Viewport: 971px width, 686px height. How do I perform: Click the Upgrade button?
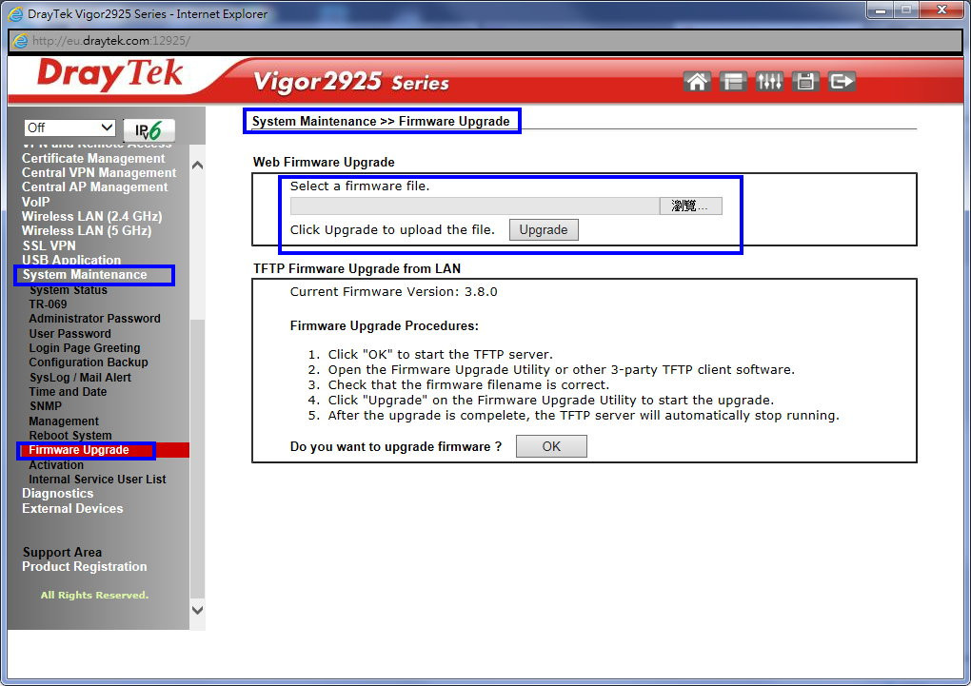click(x=543, y=229)
